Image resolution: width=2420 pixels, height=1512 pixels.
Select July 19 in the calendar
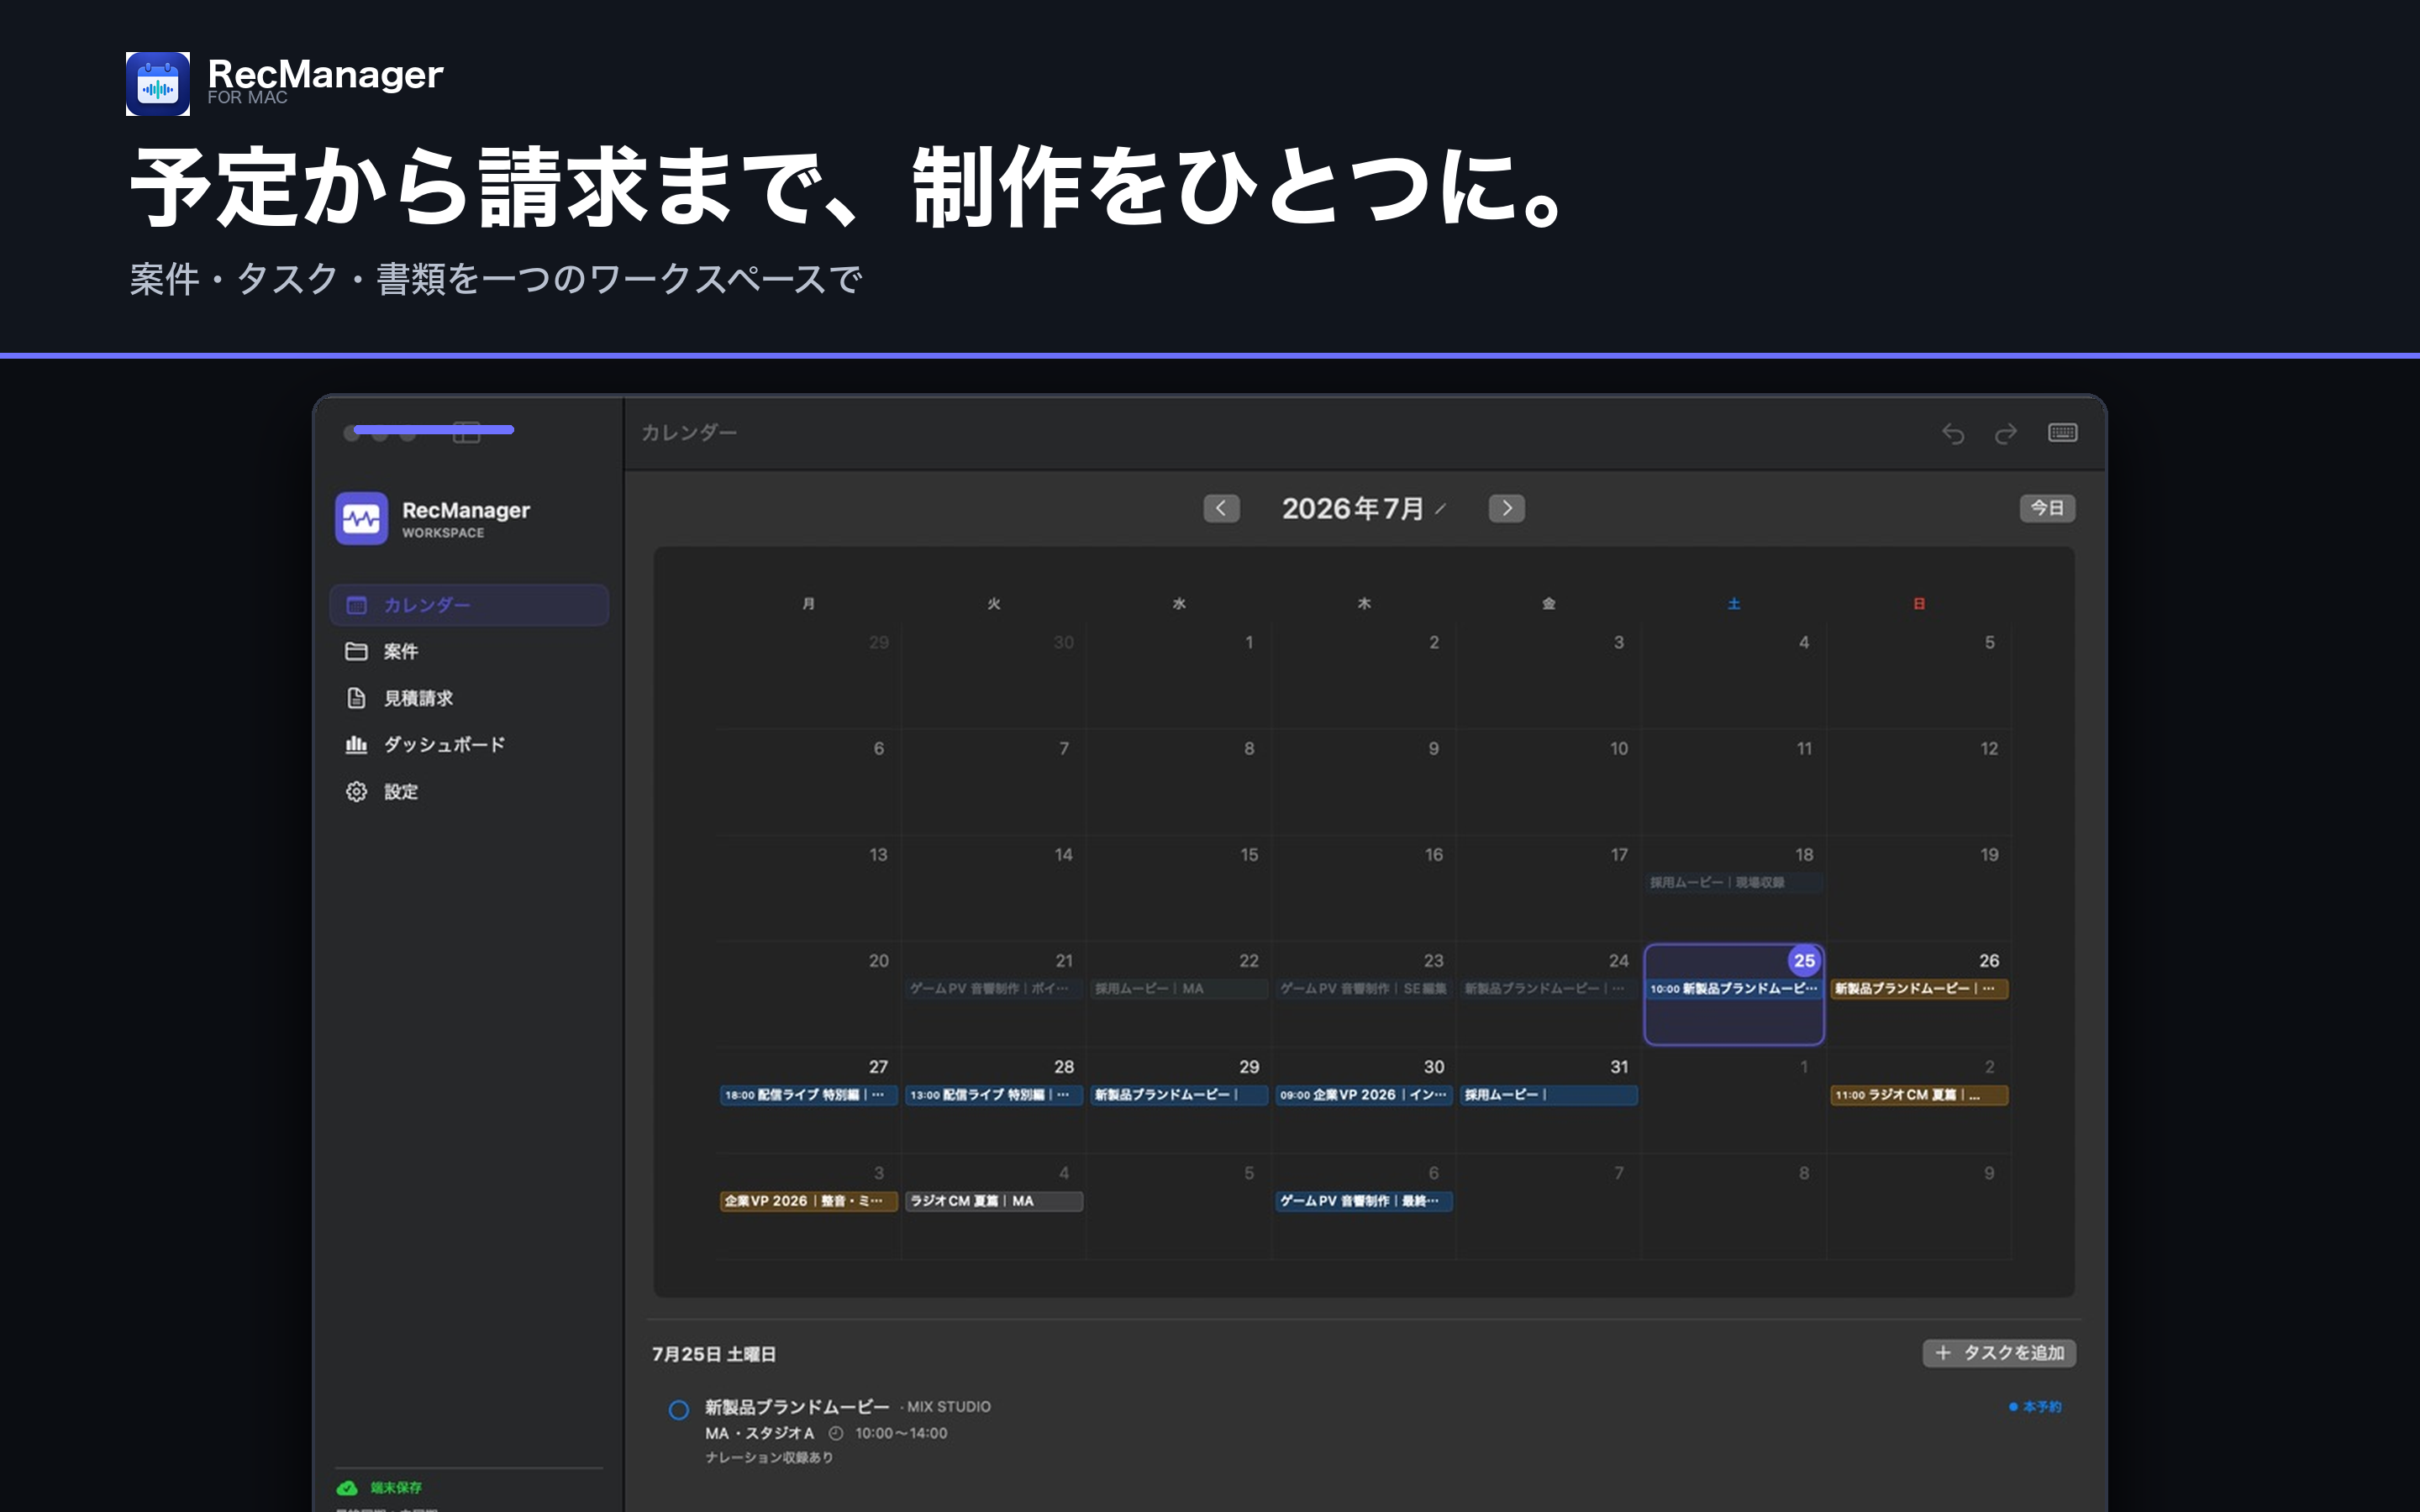point(1989,854)
